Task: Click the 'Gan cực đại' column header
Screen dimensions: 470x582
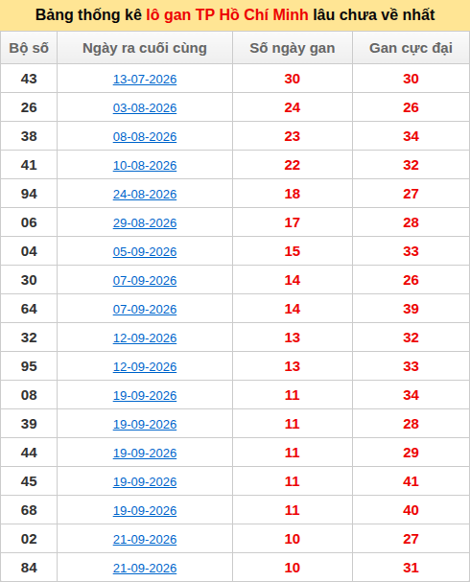Action: 411,48
